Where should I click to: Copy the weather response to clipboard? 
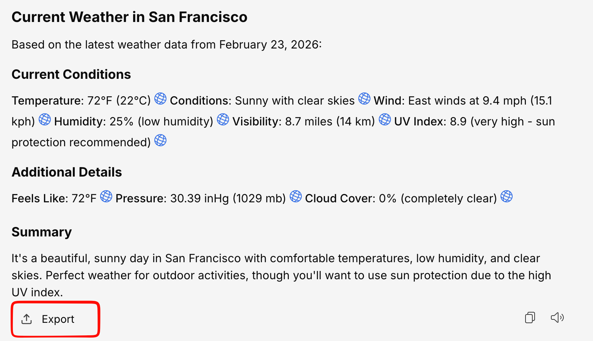[x=530, y=318]
